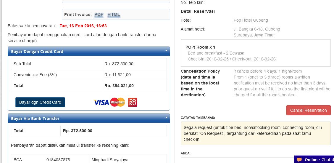334x163 pixels.
Task: Click the orange chat bubble icon
Action: (x=299, y=159)
